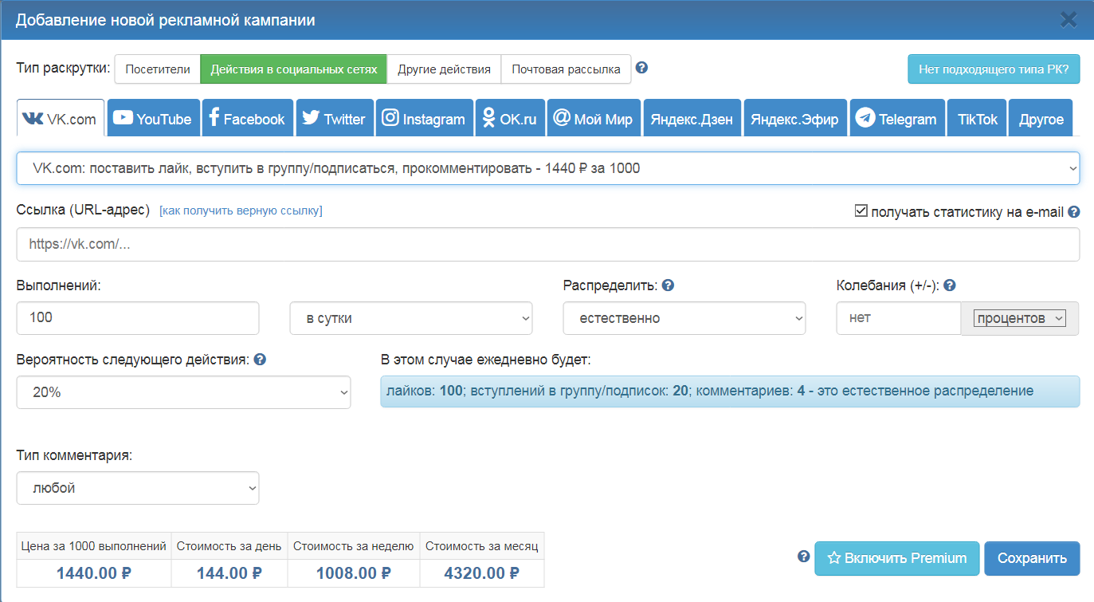
Task: Open the VK.com action type dropdown
Action: pyautogui.click(x=547, y=168)
